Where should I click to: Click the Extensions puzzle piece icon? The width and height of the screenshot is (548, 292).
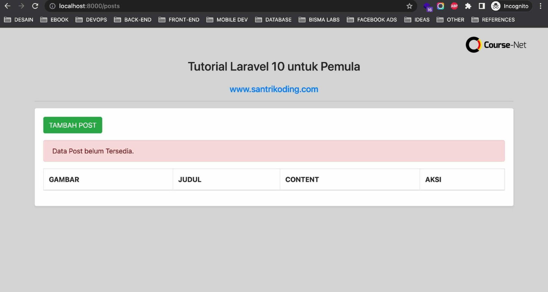click(468, 6)
